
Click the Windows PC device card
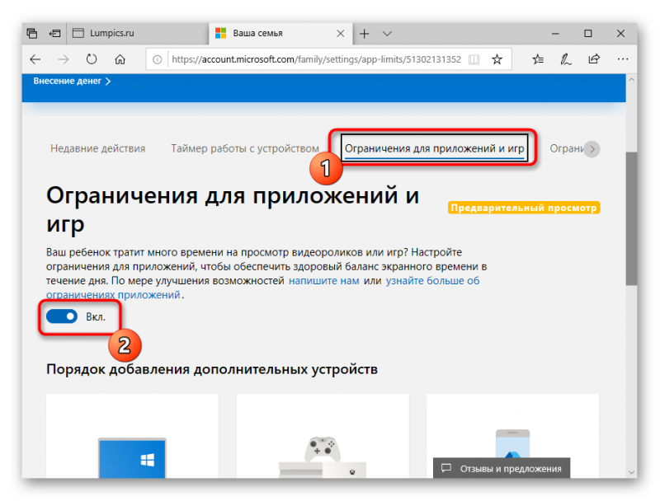pos(132,436)
